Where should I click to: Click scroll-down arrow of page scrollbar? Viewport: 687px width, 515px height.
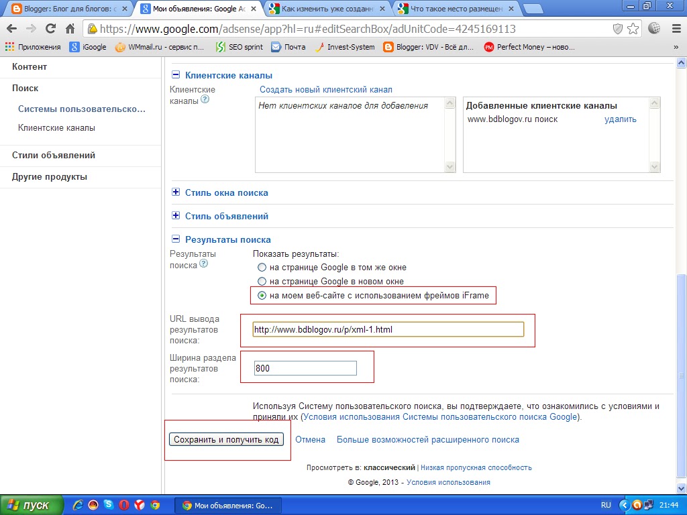tap(681, 488)
